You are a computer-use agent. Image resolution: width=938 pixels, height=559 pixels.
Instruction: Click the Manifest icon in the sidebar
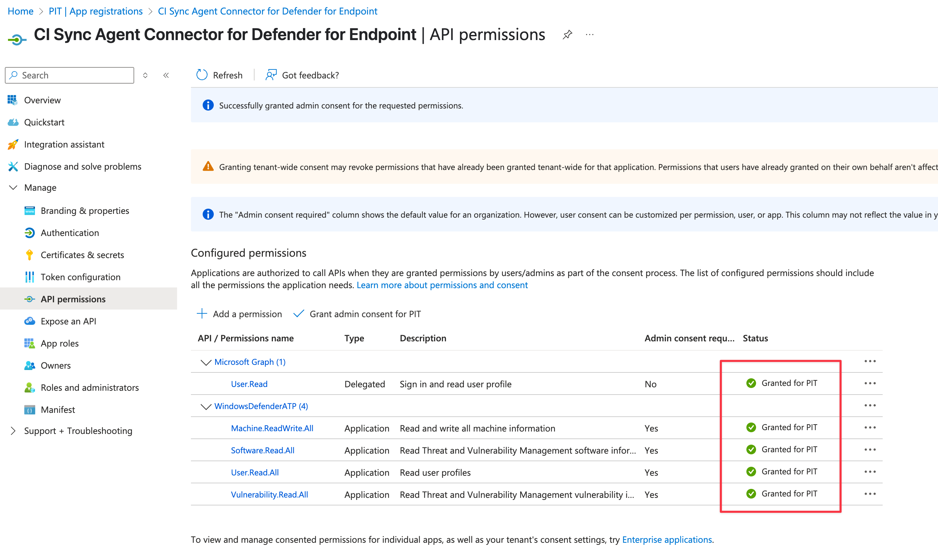(x=29, y=410)
